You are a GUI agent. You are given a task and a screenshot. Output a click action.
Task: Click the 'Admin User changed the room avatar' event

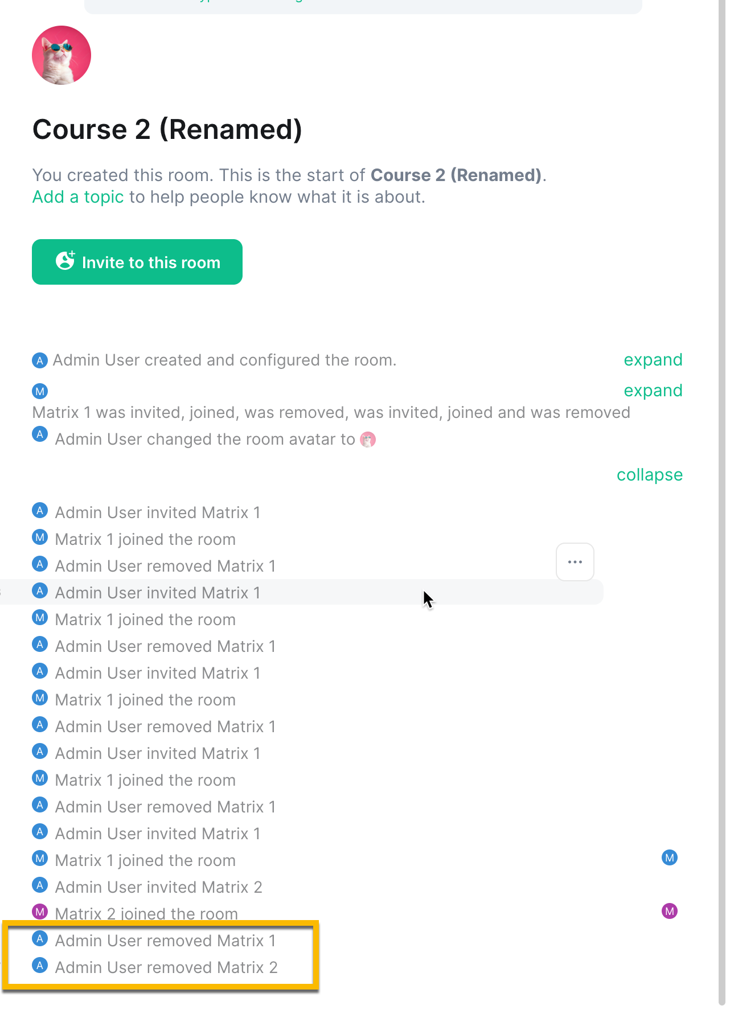click(205, 440)
